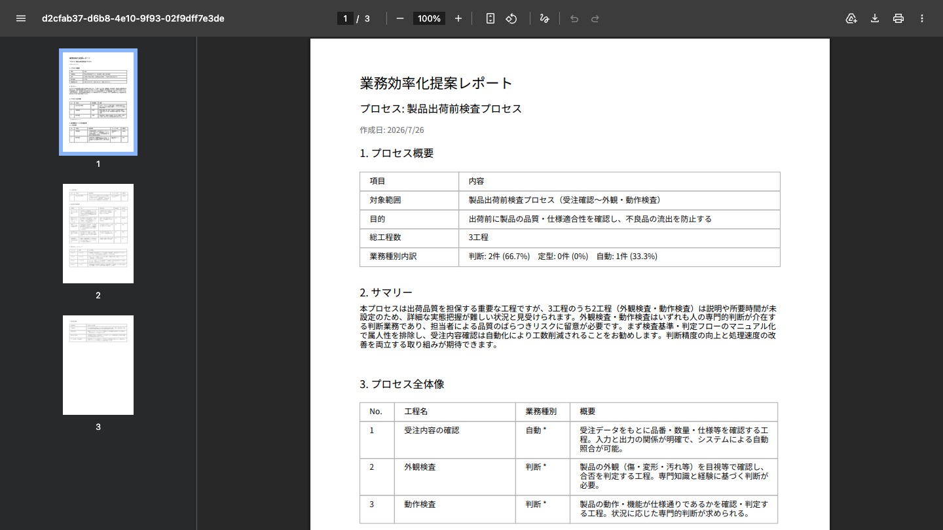Open page 2 thumbnail
The width and height of the screenshot is (943, 530).
pyautogui.click(x=98, y=234)
